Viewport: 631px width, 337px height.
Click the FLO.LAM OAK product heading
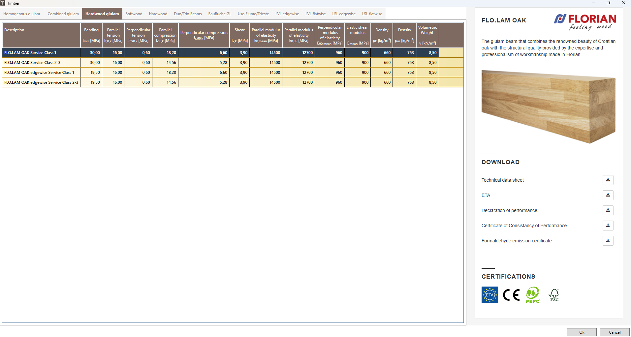point(504,20)
